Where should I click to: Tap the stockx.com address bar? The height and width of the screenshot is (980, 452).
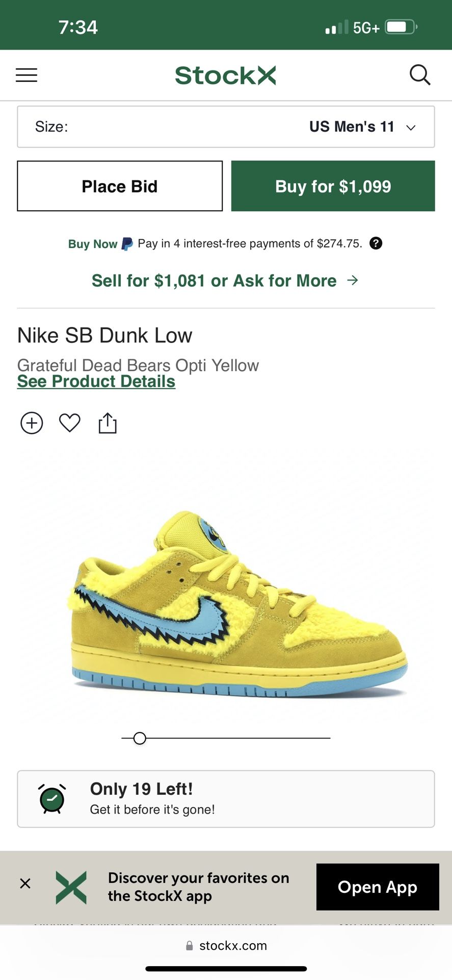[x=226, y=946]
